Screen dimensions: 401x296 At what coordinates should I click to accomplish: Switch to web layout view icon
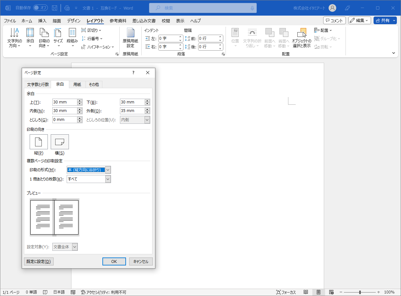coord(331,292)
